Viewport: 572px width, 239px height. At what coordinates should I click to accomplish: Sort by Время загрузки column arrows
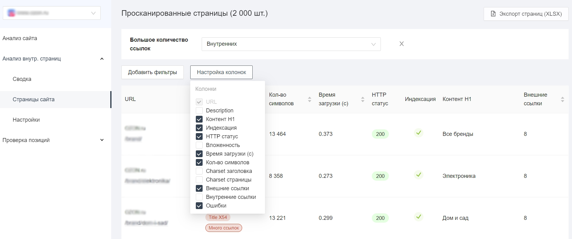click(363, 99)
